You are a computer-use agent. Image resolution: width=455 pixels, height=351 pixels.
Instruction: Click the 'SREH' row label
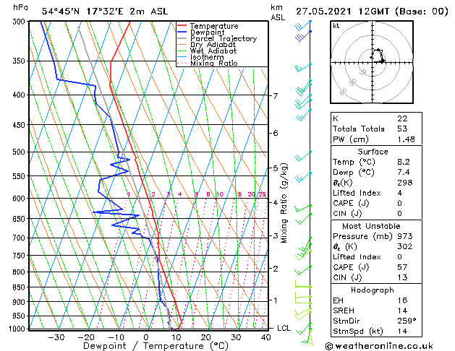click(x=344, y=311)
